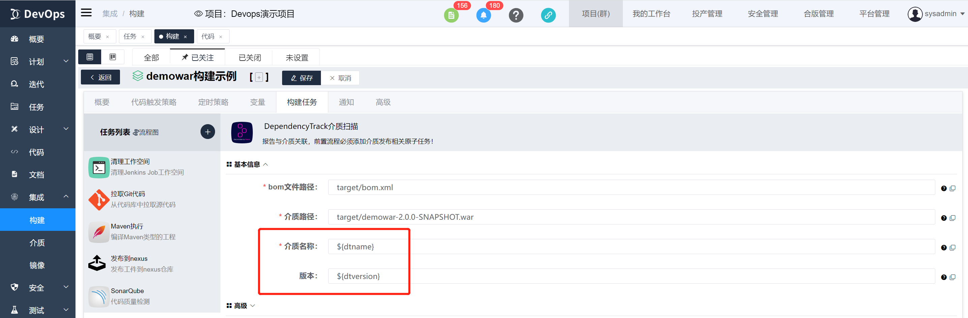968x318 pixels.
Task: Open 安全管理 in top navigation
Action: coord(763,14)
